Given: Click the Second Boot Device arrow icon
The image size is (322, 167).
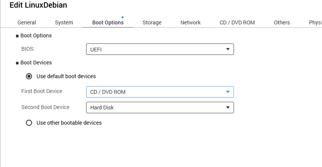Looking at the screenshot, I should point(227,108).
